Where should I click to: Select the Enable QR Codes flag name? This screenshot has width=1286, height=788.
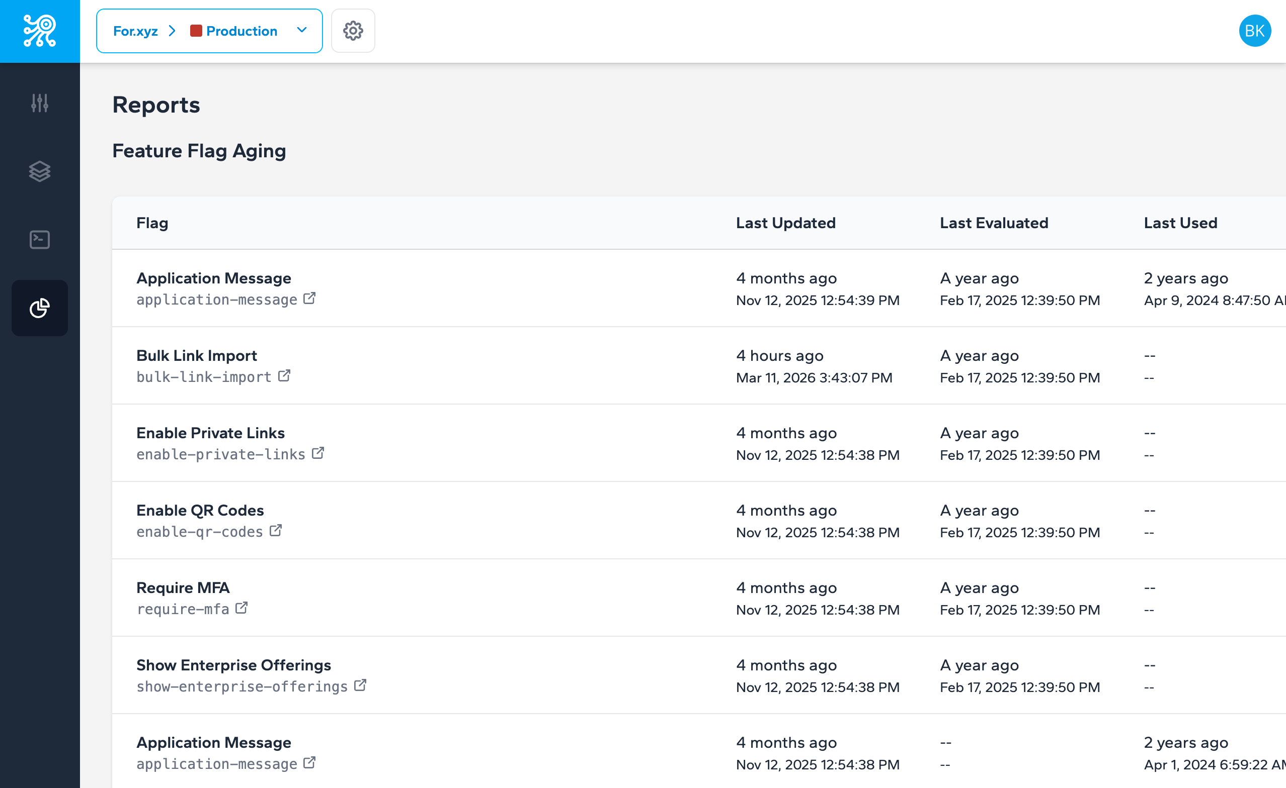coord(200,510)
